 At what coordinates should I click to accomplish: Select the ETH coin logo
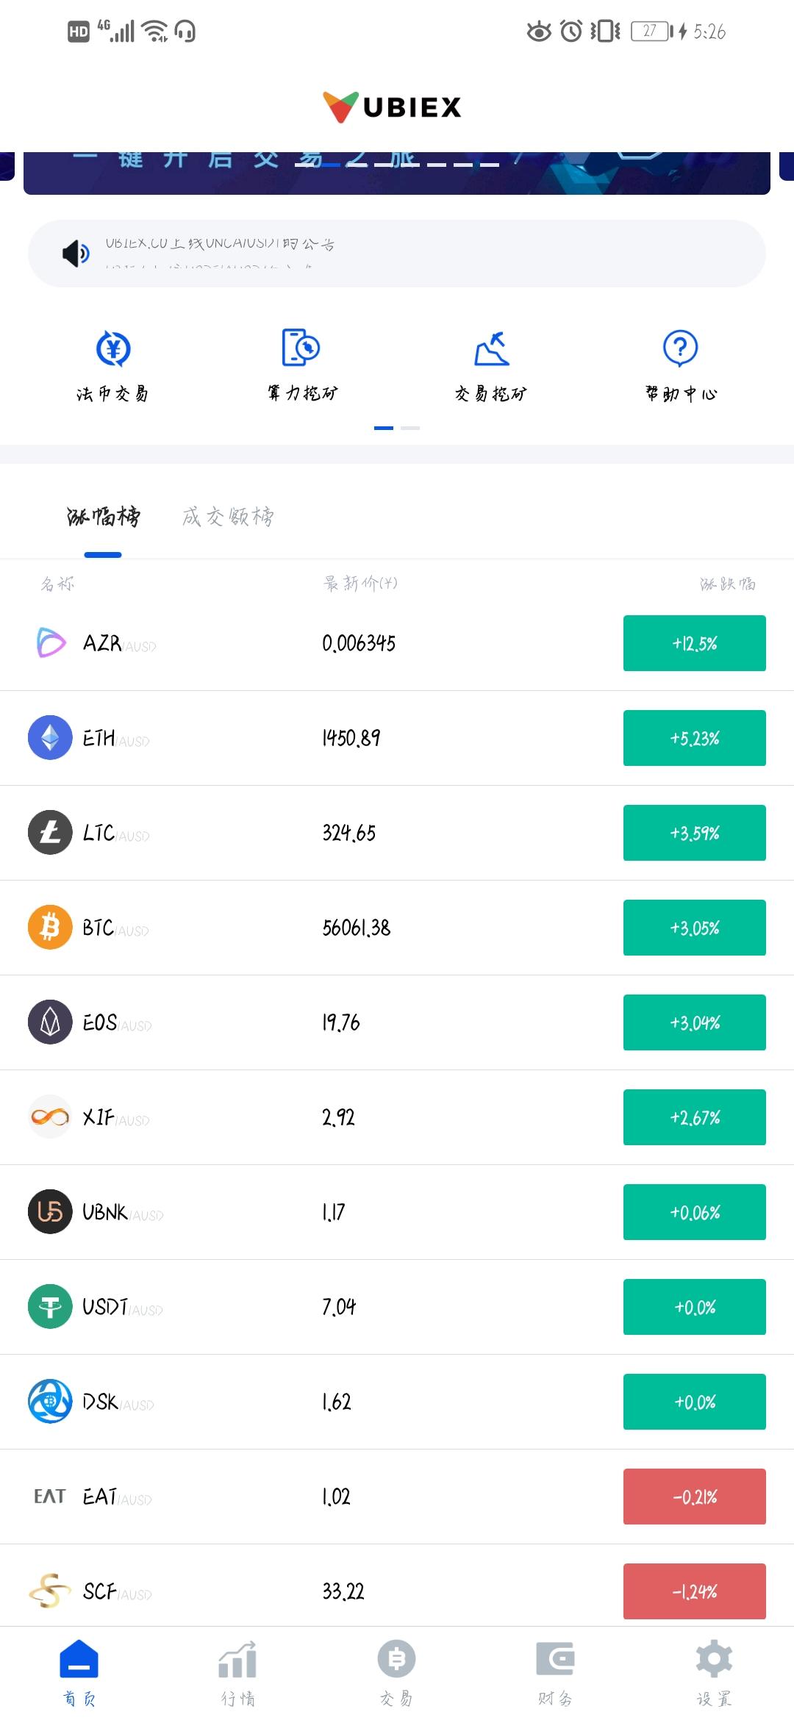click(49, 739)
